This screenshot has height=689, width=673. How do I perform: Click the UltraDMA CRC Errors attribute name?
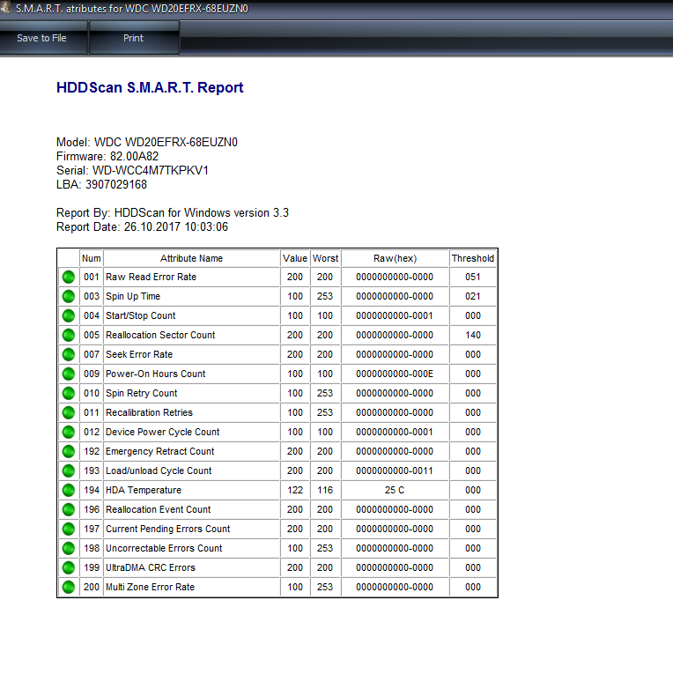pyautogui.click(x=151, y=567)
